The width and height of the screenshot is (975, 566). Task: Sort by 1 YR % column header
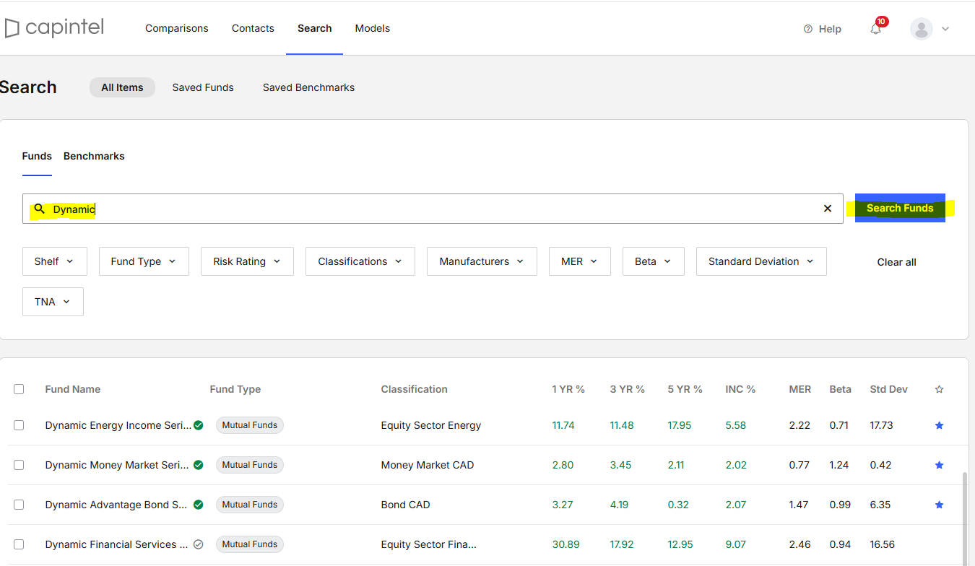568,389
